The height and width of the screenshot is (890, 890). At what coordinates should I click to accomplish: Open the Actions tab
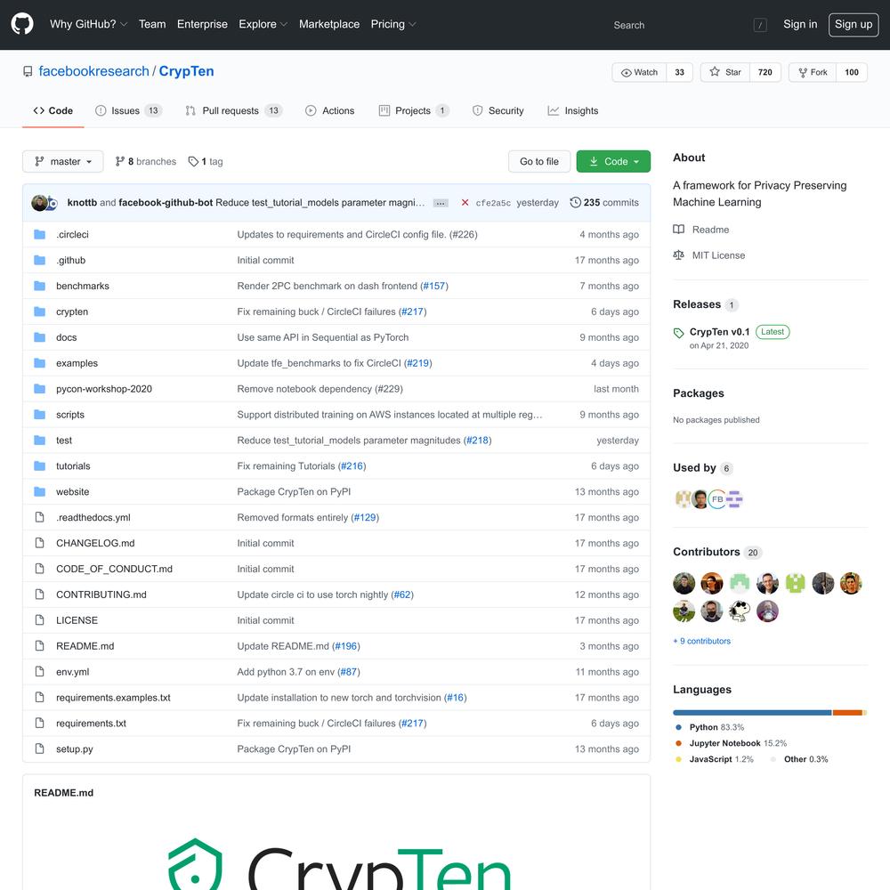(330, 110)
